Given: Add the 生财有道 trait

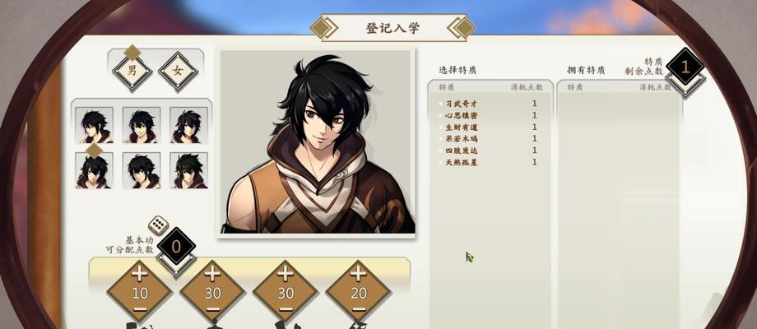Looking at the screenshot, I should [x=489, y=127].
